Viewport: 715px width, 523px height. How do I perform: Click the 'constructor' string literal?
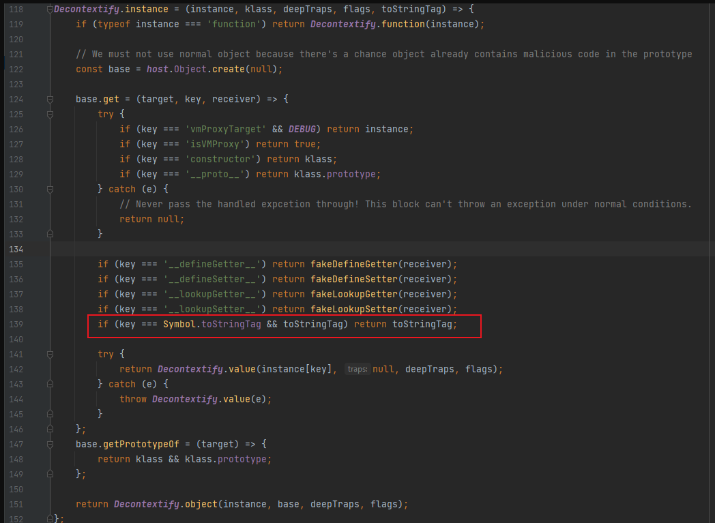[220, 160]
